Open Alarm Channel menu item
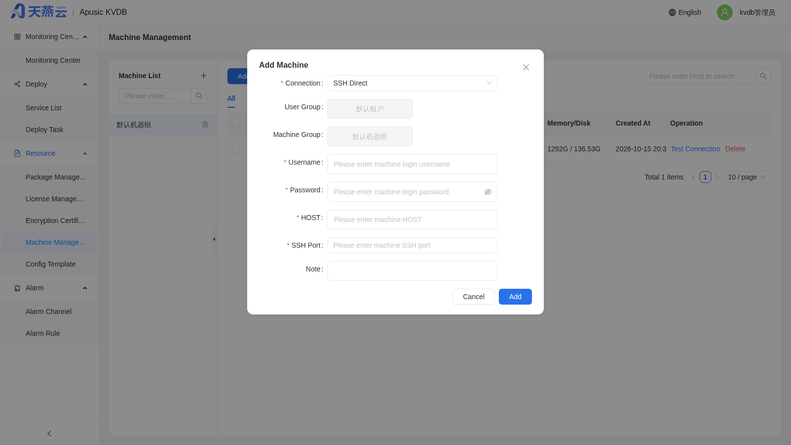The width and height of the screenshot is (791, 445). pos(49,311)
